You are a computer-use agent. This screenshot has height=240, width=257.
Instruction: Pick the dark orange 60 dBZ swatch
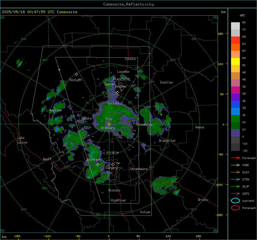[x=235, y=47]
